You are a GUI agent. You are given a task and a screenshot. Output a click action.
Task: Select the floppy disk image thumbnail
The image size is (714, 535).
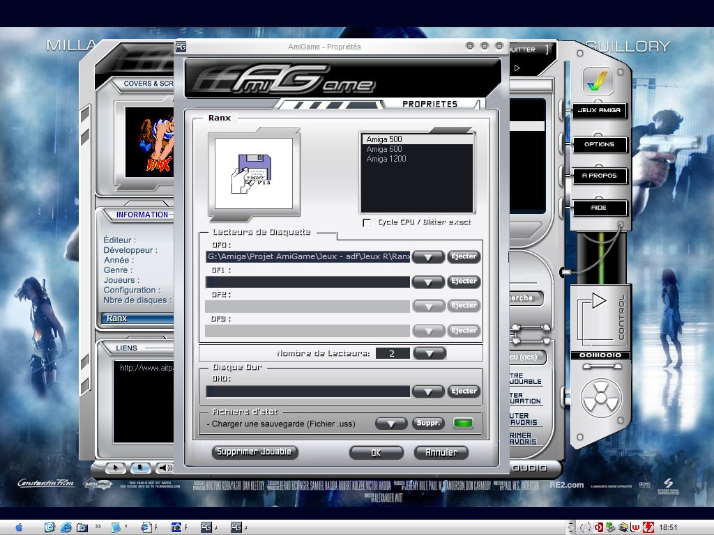click(254, 173)
